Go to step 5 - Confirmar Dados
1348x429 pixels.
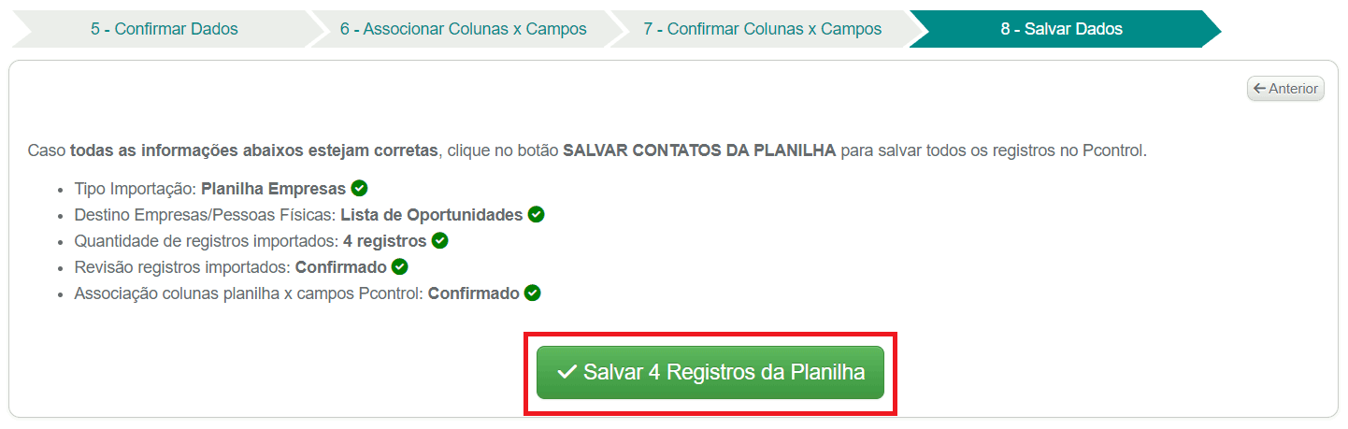(x=165, y=29)
